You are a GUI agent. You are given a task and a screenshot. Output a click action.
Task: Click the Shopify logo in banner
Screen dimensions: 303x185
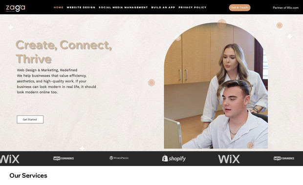[174, 158]
